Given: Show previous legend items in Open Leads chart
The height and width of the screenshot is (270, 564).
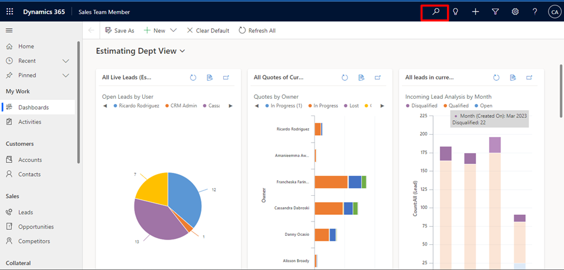Looking at the screenshot, I should [x=105, y=106].
